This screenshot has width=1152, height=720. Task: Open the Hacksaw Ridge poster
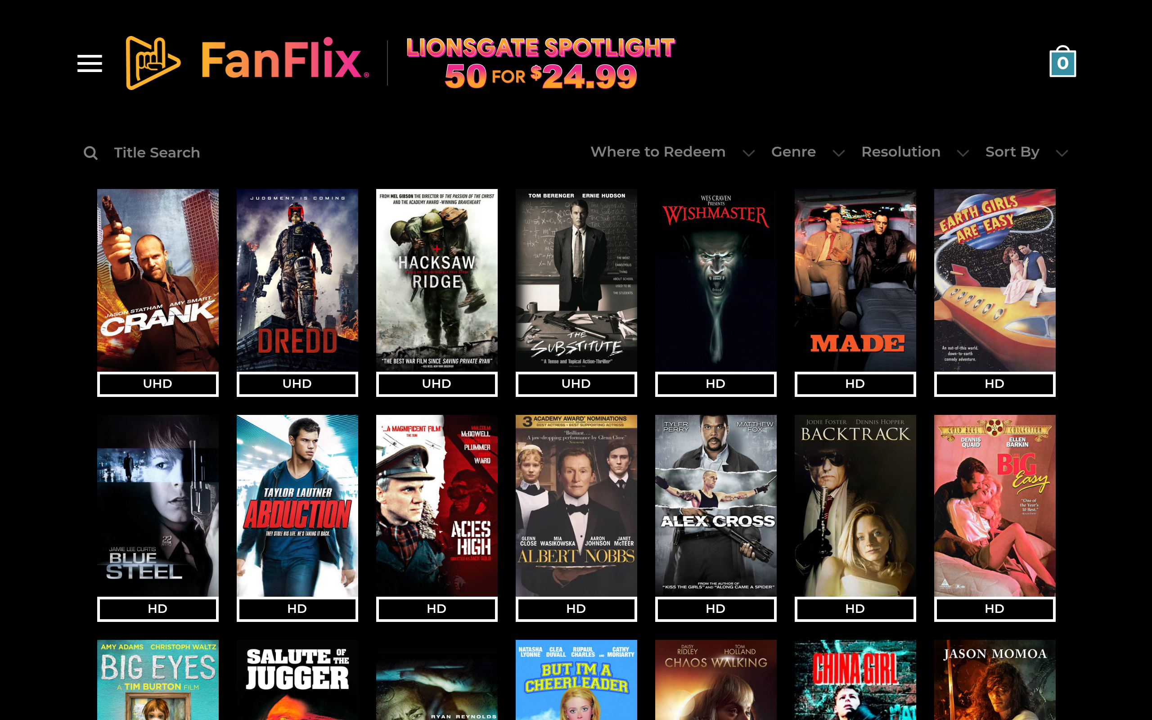(436, 280)
